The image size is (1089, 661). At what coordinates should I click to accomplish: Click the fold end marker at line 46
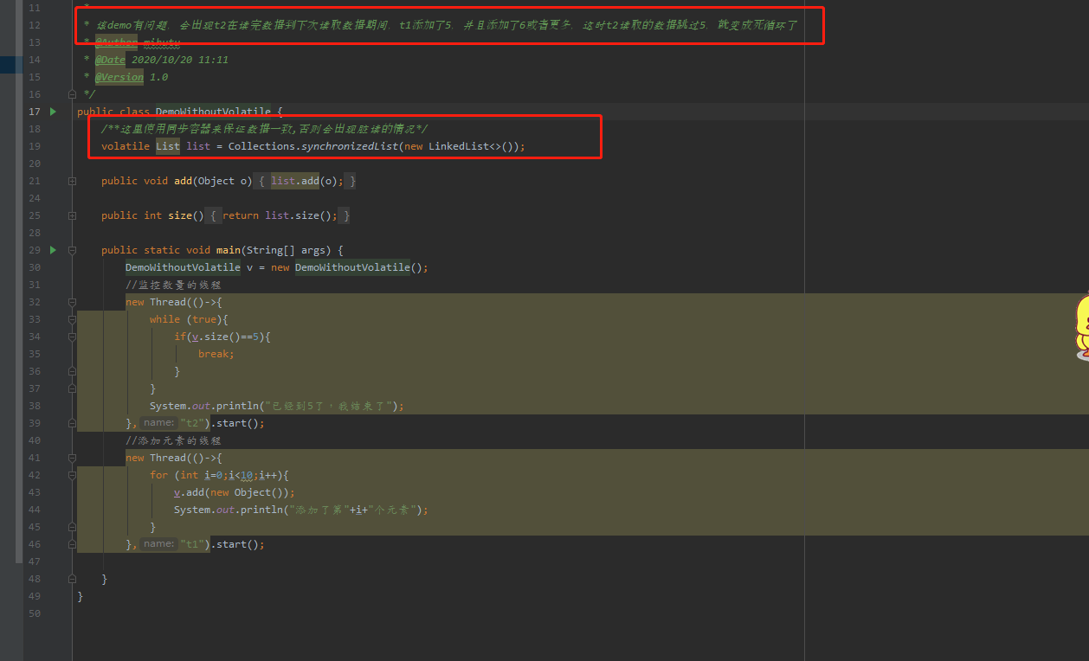point(72,544)
